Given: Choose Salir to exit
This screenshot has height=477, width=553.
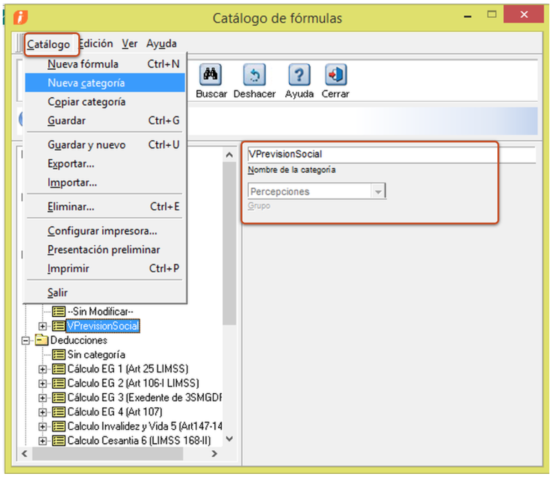Looking at the screenshot, I should [105, 293].
